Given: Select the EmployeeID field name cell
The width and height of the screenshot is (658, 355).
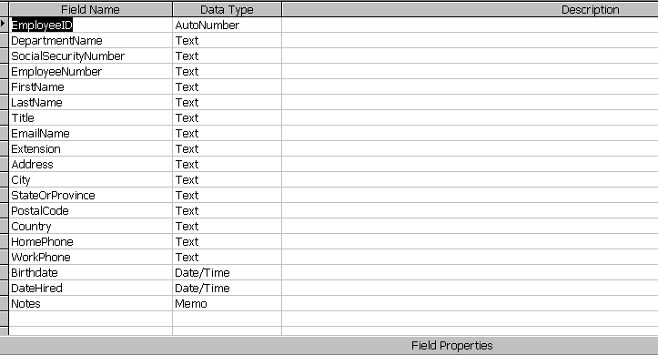Looking at the screenshot, I should 91,25.
